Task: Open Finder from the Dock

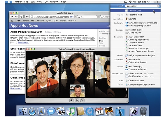Action: coord(23,111)
